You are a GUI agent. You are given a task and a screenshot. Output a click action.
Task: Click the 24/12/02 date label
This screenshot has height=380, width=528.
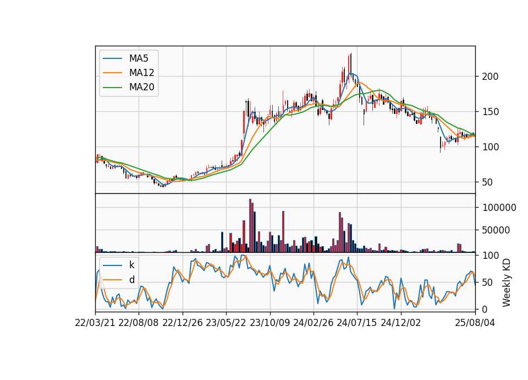(x=401, y=323)
